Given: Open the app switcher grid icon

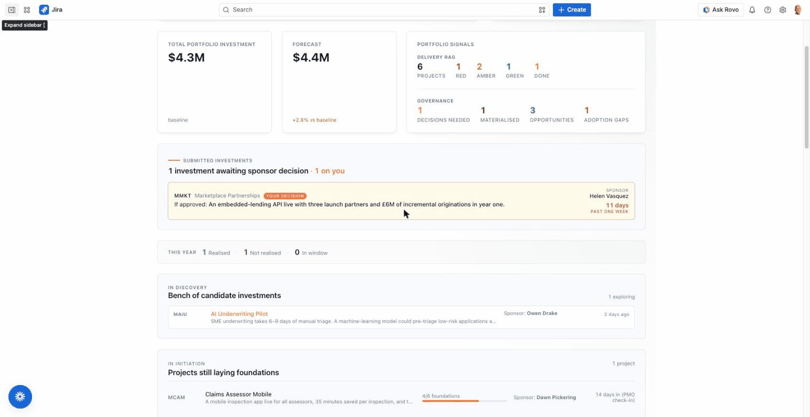Looking at the screenshot, I should point(27,10).
